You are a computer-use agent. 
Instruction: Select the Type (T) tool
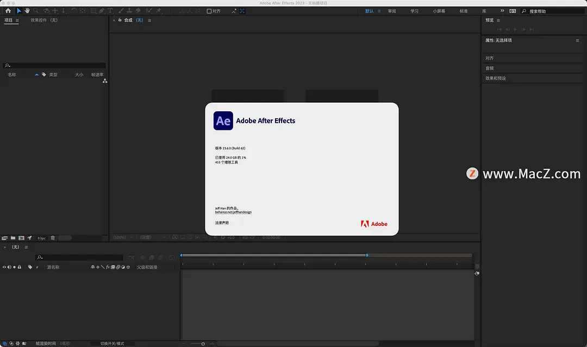(x=110, y=11)
